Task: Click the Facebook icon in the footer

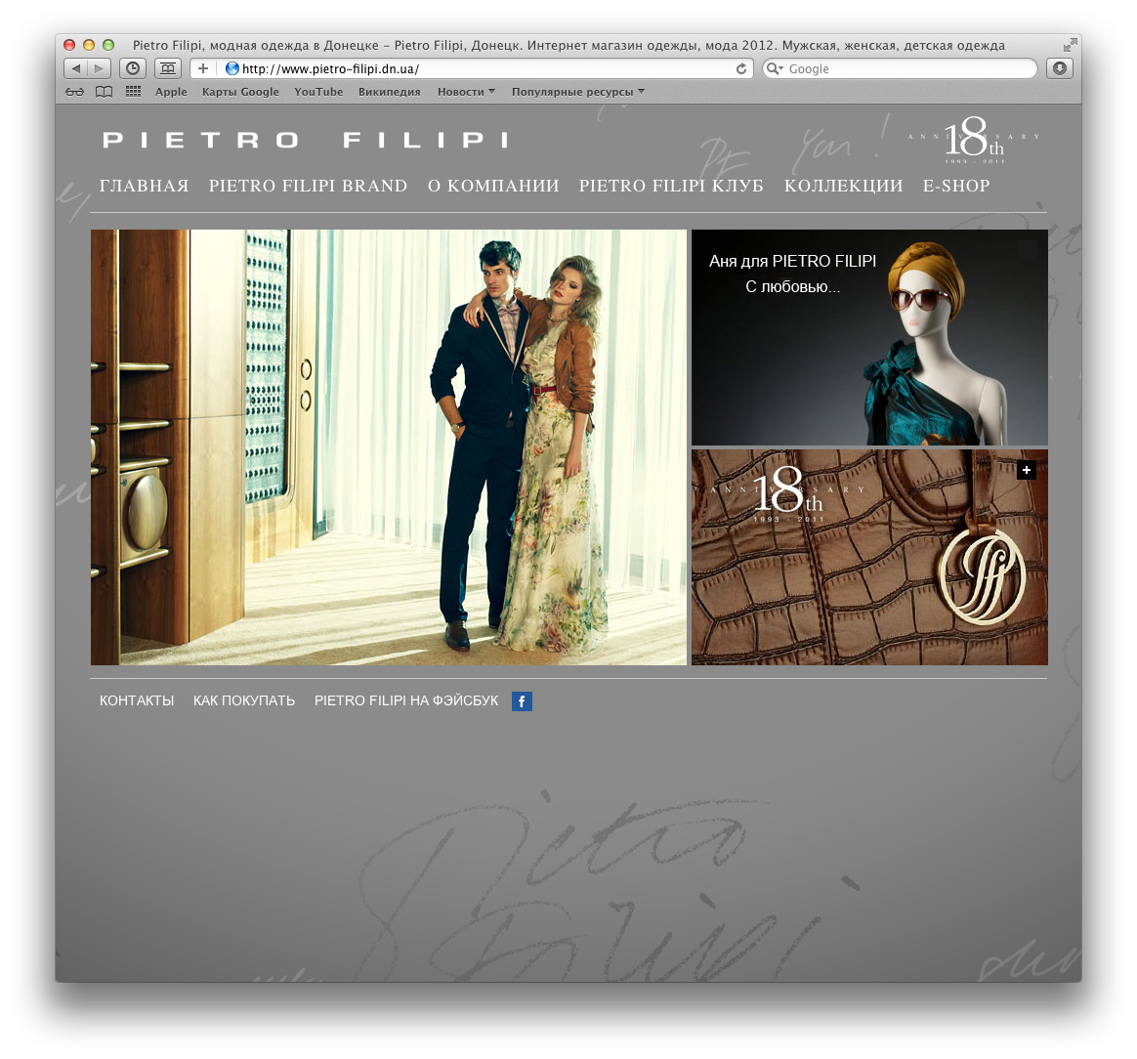Action: click(522, 701)
